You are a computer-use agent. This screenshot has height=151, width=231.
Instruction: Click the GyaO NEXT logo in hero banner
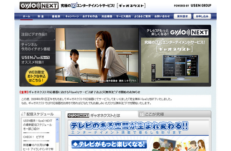[x=189, y=32]
